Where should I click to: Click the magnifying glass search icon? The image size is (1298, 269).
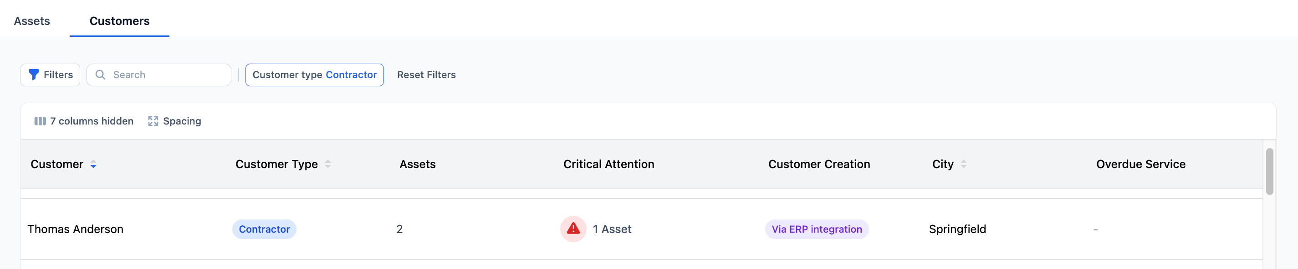click(x=100, y=75)
